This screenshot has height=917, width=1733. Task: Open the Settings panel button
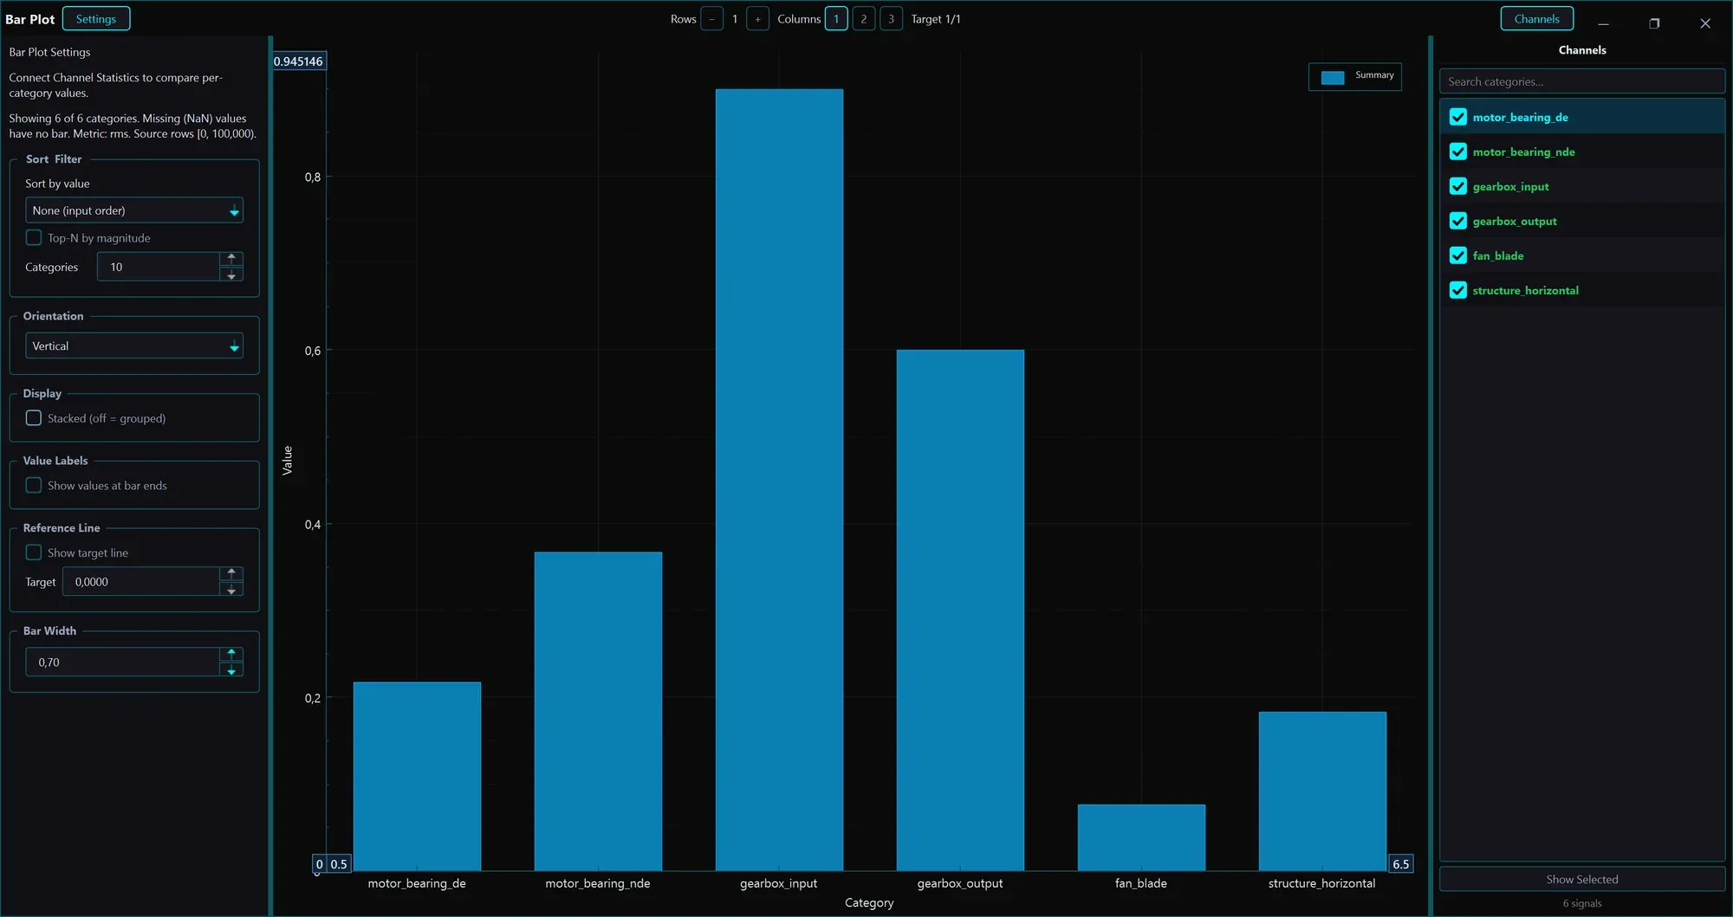[96, 19]
